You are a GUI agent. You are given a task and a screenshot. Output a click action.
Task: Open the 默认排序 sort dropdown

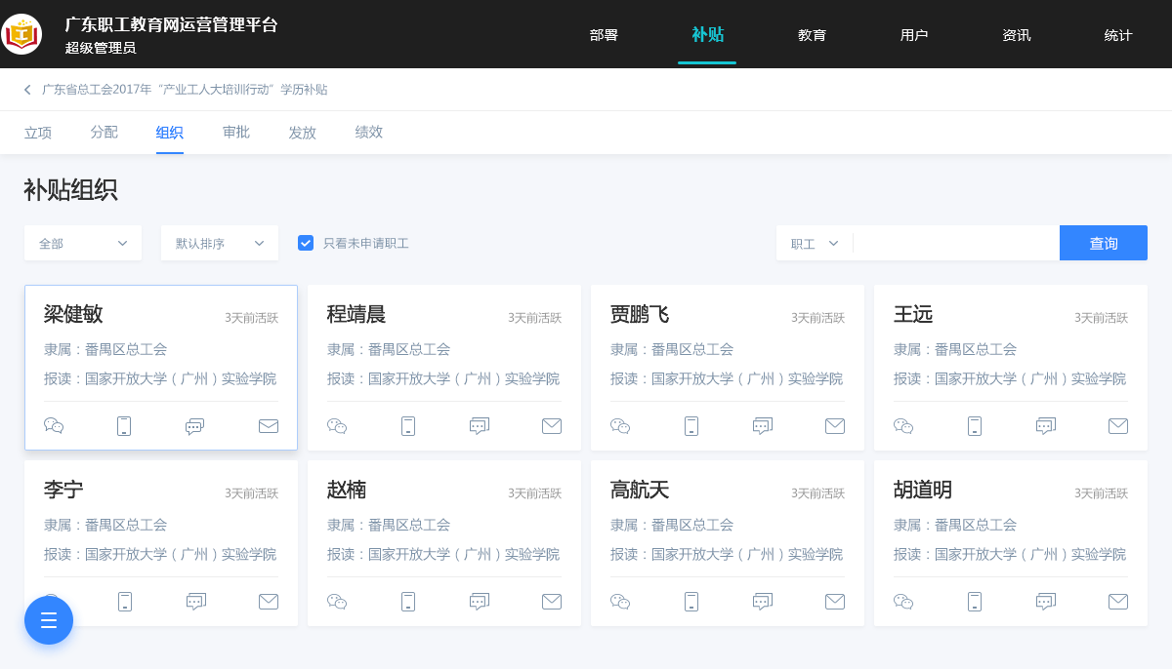click(220, 243)
